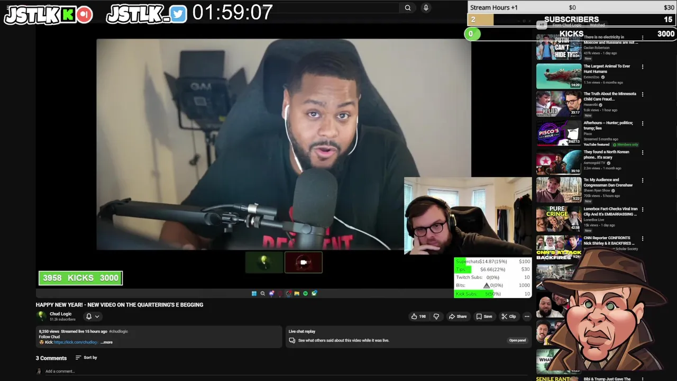677x381 pixels.
Task: Like the video with thumbs-up 198
Action: click(418, 316)
